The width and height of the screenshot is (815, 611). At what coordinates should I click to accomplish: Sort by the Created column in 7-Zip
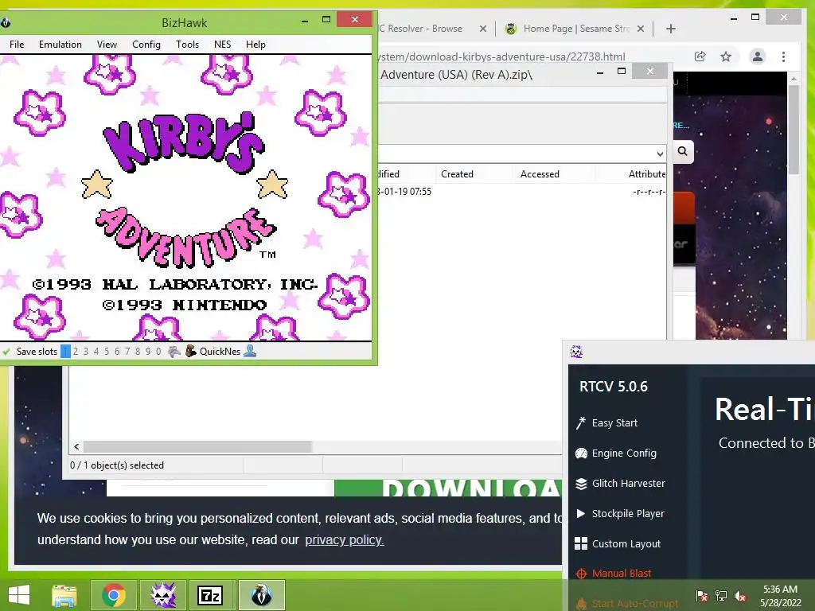point(457,174)
